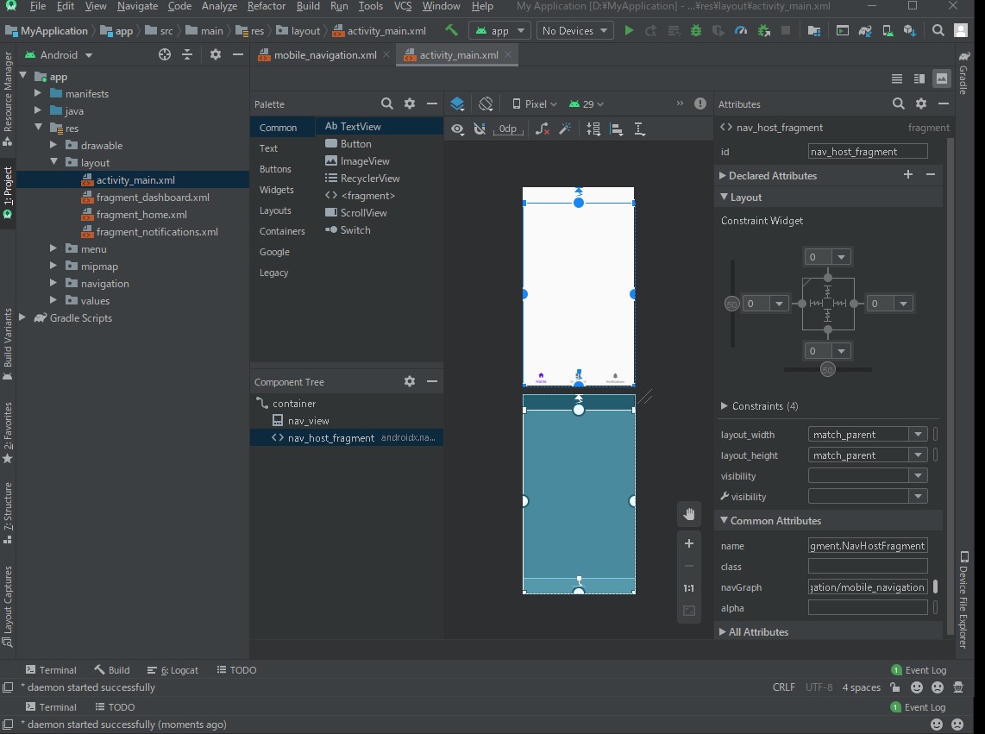The image size is (985, 734).
Task: Open the Refactor menu
Action: 266,6
